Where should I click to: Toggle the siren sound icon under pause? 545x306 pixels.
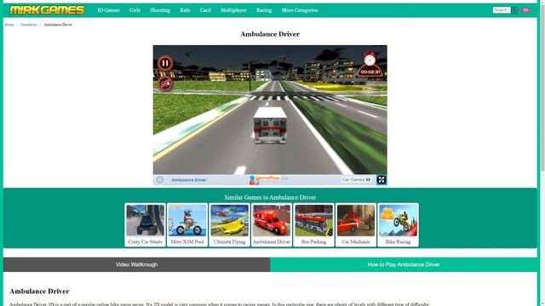(x=165, y=83)
